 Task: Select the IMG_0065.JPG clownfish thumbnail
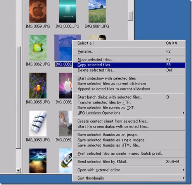coord(38,86)
